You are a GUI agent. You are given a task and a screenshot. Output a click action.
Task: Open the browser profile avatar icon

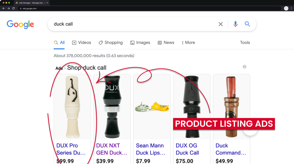click(286, 8)
